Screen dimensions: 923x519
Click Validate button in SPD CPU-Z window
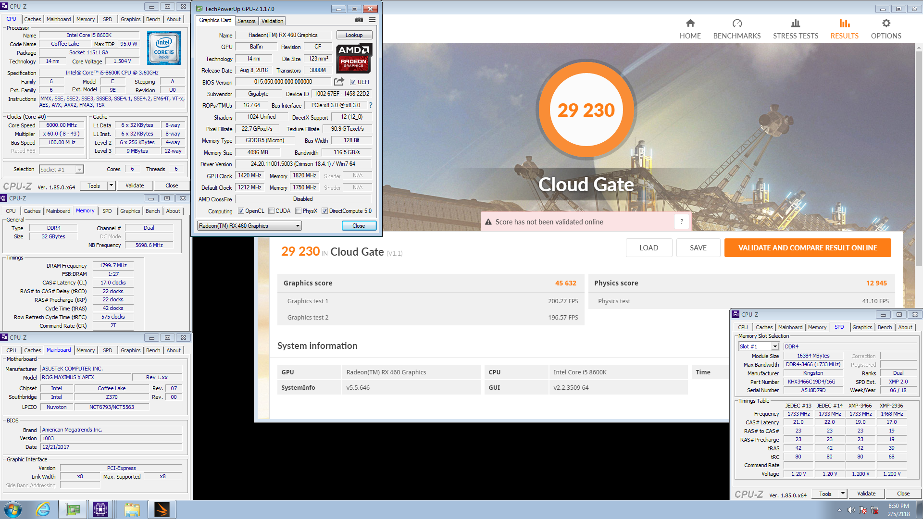pyautogui.click(x=866, y=494)
